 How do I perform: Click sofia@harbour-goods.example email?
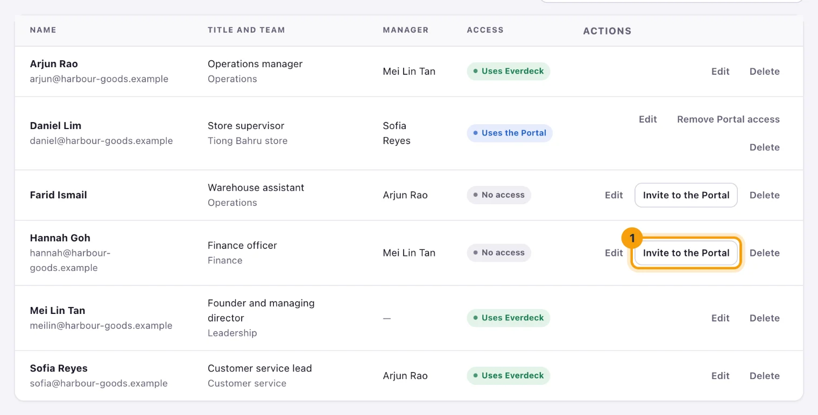click(x=98, y=384)
